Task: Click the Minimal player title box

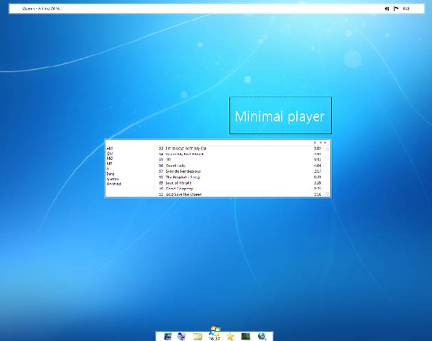Action: [x=280, y=116]
